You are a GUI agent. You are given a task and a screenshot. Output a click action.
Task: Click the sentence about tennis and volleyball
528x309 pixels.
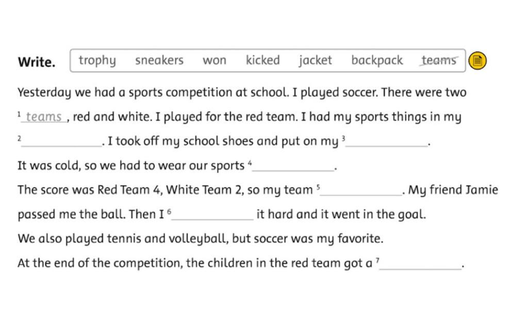point(201,239)
